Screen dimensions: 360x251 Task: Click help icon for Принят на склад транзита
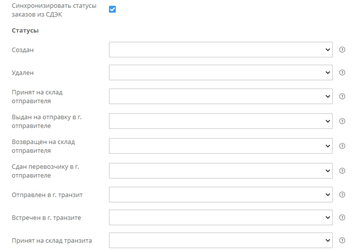click(342, 240)
